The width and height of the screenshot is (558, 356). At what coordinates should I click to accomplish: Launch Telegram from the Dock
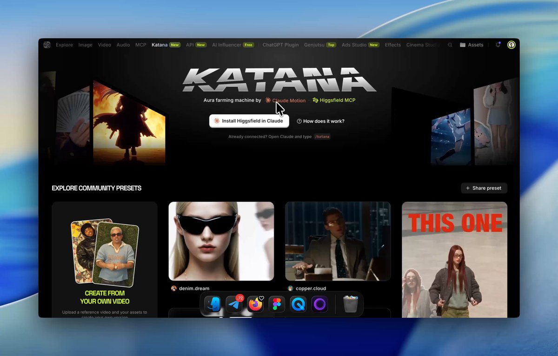point(234,305)
